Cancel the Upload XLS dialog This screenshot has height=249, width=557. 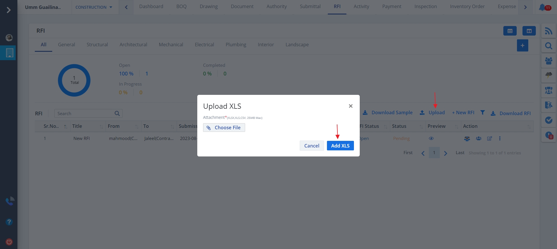(x=312, y=146)
